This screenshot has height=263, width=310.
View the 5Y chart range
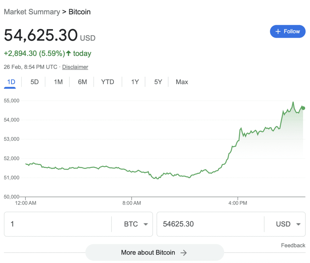point(158,82)
